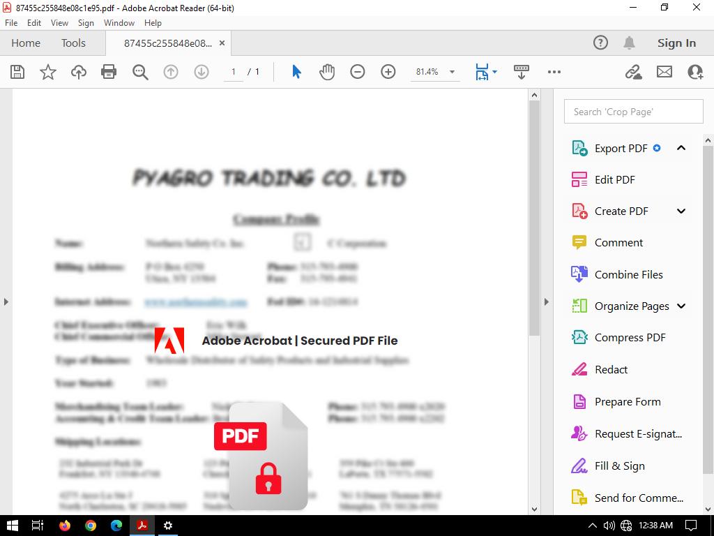Bookmark the file with the star icon
Image resolution: width=714 pixels, height=536 pixels.
click(x=48, y=72)
